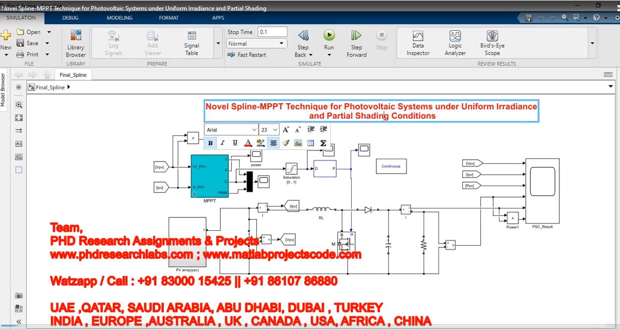Click the Stop Time input field
Screen dimensions: 620x330
click(273, 32)
